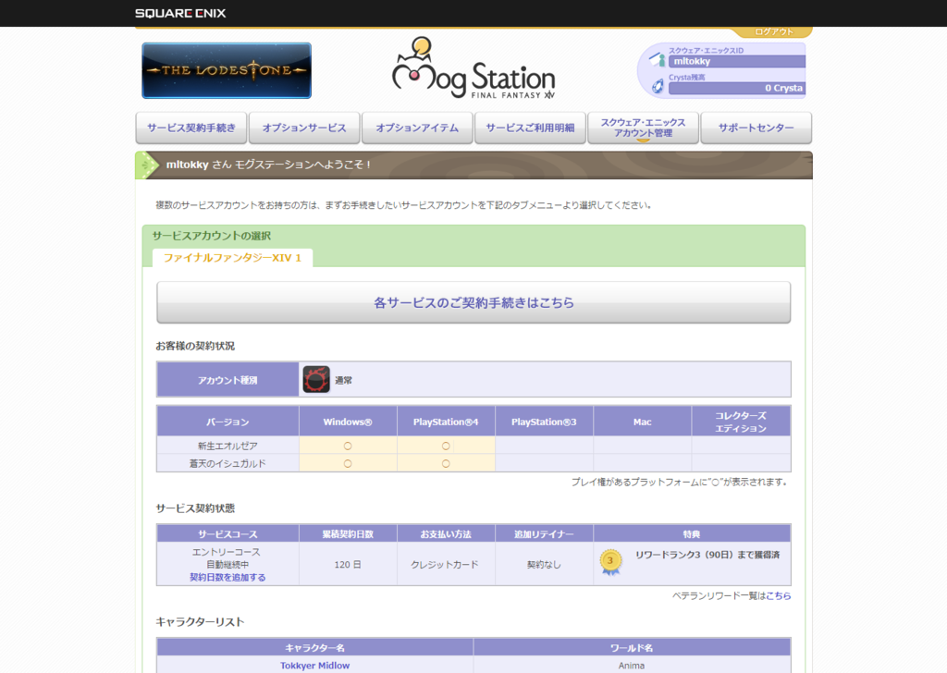Screen dimensions: 947x673
Task: Click the 契約なし retainer cell
Action: 544,564
